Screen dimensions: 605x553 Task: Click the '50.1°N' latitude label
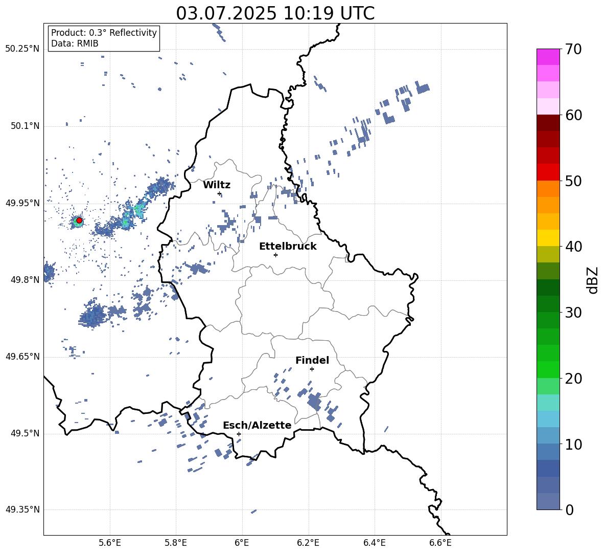pos(25,126)
